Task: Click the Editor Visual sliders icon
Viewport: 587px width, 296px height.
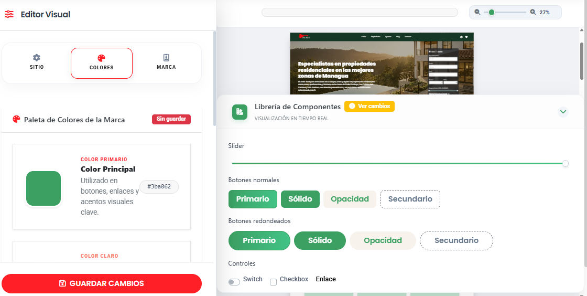Action: coord(9,15)
